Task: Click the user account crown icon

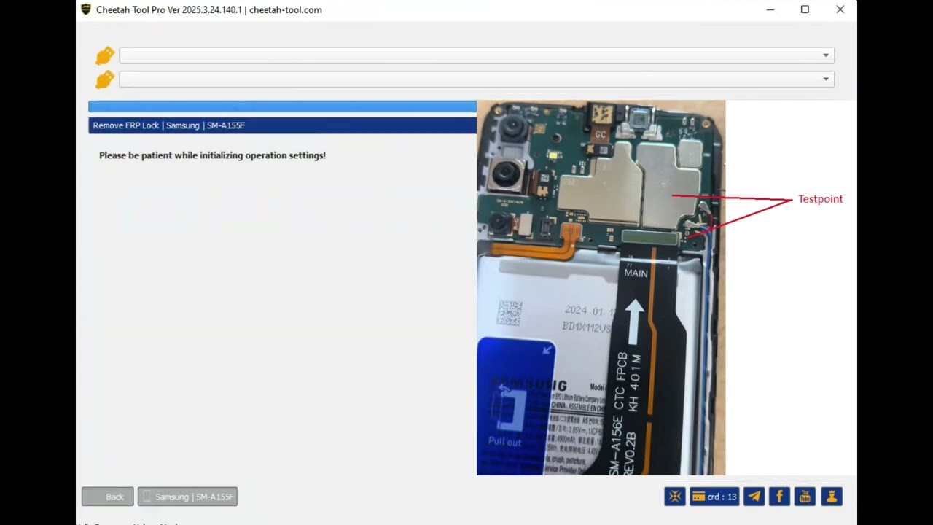Action: 832,497
